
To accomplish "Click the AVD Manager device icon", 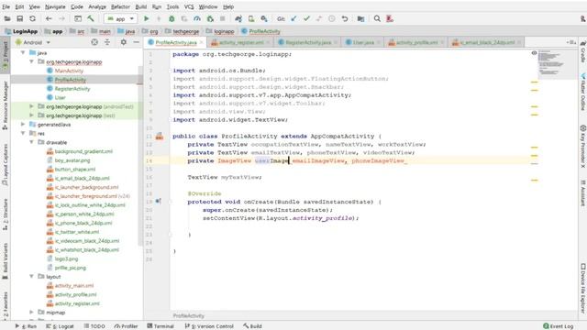I will [x=251, y=18].
